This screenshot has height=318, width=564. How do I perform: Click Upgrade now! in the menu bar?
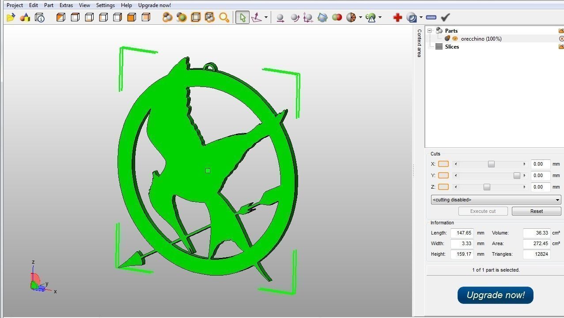[155, 5]
